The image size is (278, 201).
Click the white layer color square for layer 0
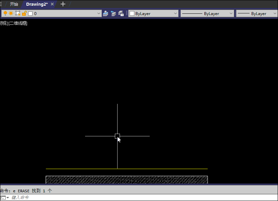pos(30,13)
